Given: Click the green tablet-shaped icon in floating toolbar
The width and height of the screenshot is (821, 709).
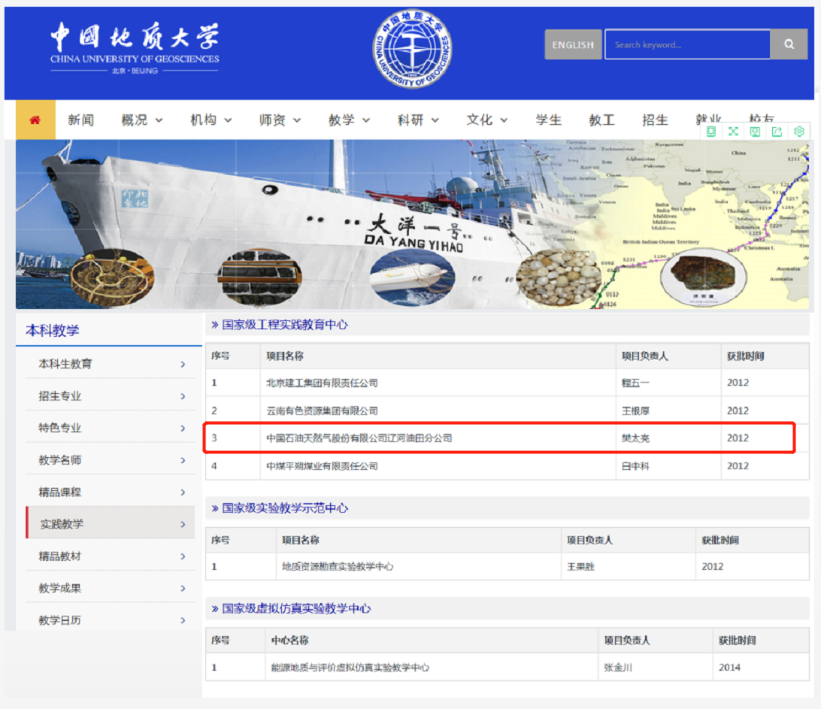Looking at the screenshot, I should point(710,132).
